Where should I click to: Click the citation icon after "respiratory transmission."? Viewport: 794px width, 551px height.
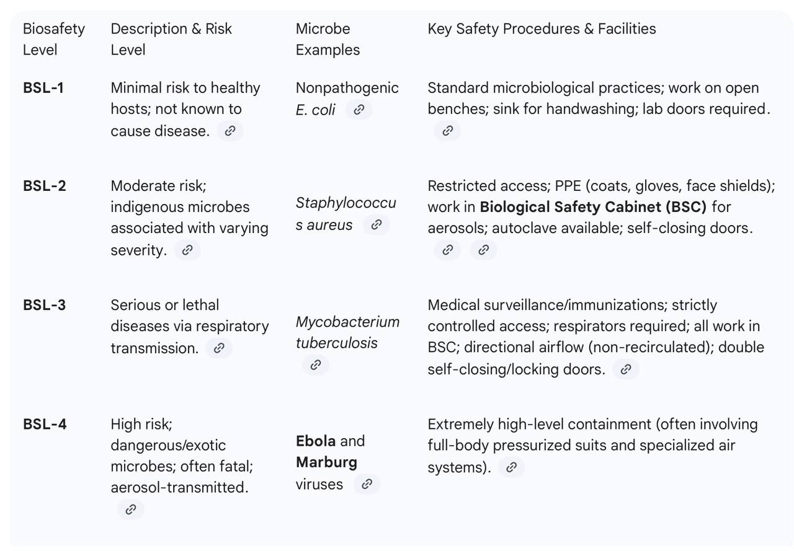[219, 348]
